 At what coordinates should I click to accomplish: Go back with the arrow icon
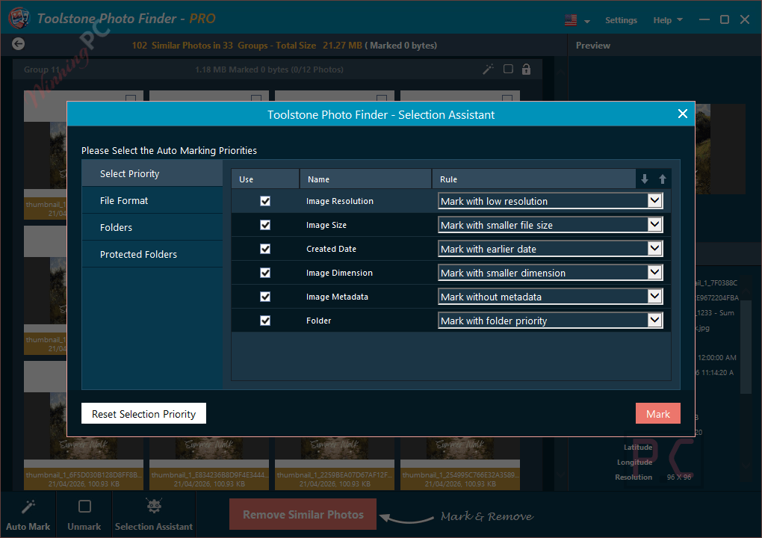(18, 44)
